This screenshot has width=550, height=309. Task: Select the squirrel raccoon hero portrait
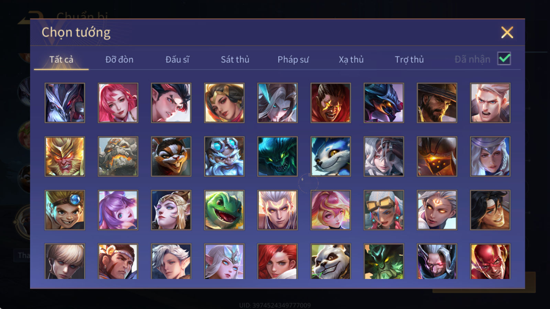pos(171,156)
